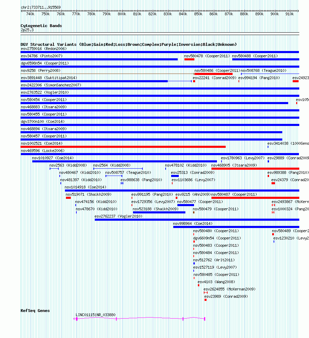The height and width of the screenshot is (338, 309).
Task: Open nsv469596 (Locke2006) label
Action: (x=43, y=151)
